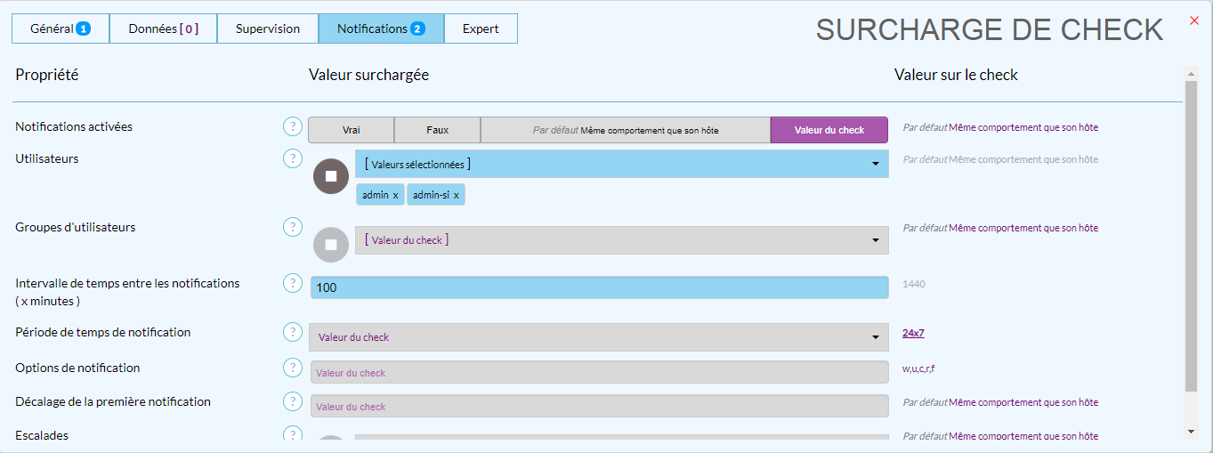Open help for Options de notification
The width and height of the screenshot is (1213, 453).
[x=293, y=368]
